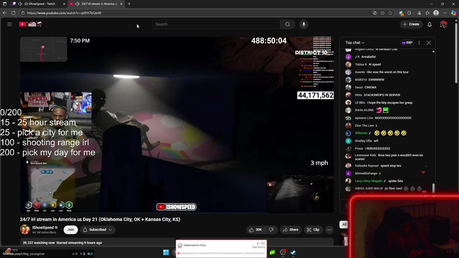Open live chat more options menu

(x=419, y=43)
